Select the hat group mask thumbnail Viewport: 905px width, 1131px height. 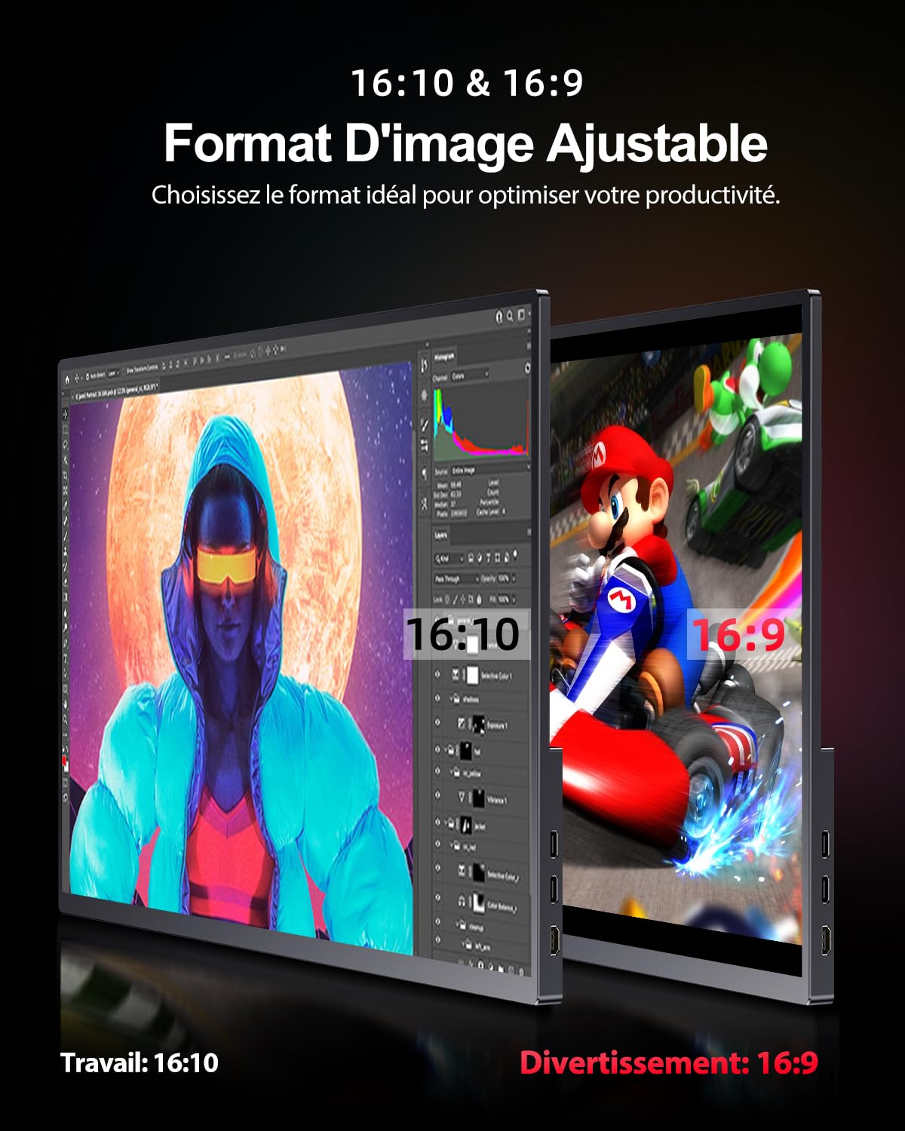click(466, 750)
